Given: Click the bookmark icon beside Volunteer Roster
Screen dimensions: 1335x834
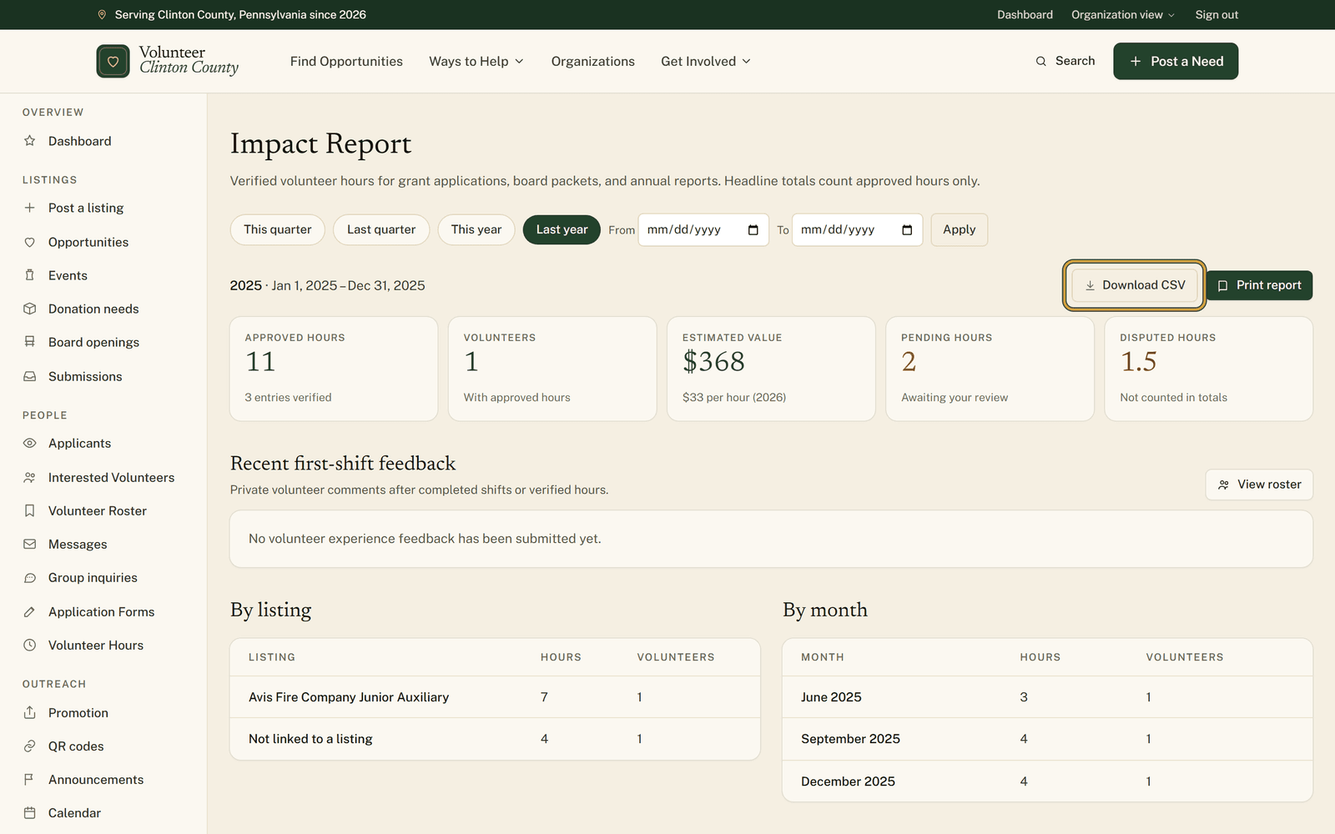Looking at the screenshot, I should tap(30, 510).
